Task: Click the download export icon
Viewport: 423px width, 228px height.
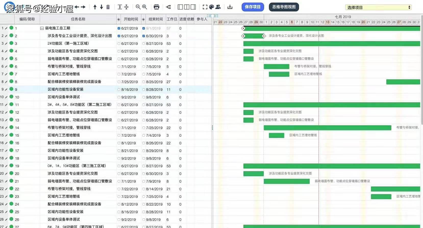Action: click(230, 7)
